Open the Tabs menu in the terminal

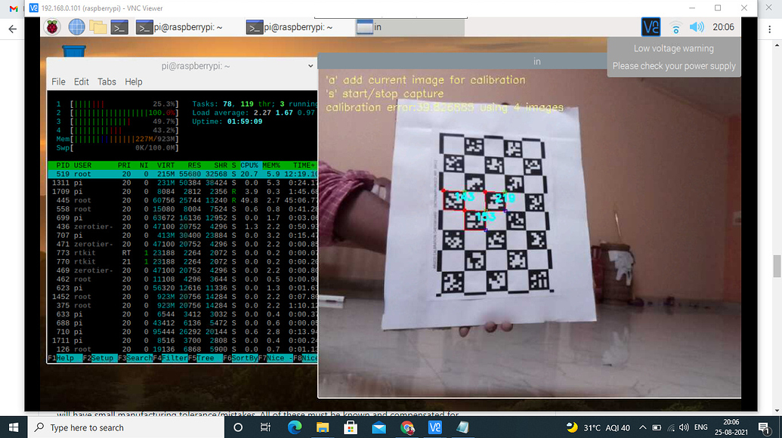(107, 82)
